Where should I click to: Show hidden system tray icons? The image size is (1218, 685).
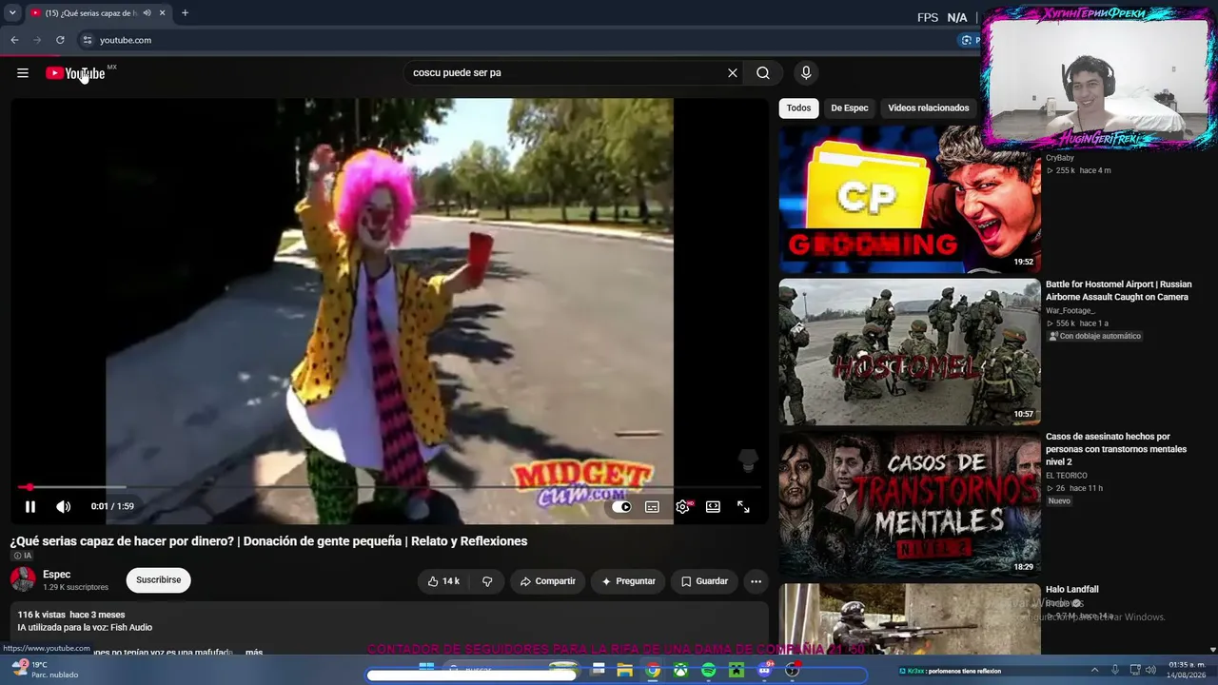point(1094,671)
